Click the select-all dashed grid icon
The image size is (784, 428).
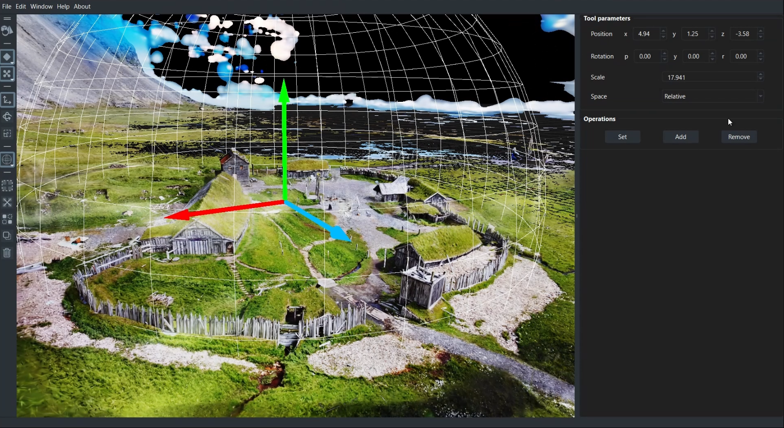tap(7, 186)
